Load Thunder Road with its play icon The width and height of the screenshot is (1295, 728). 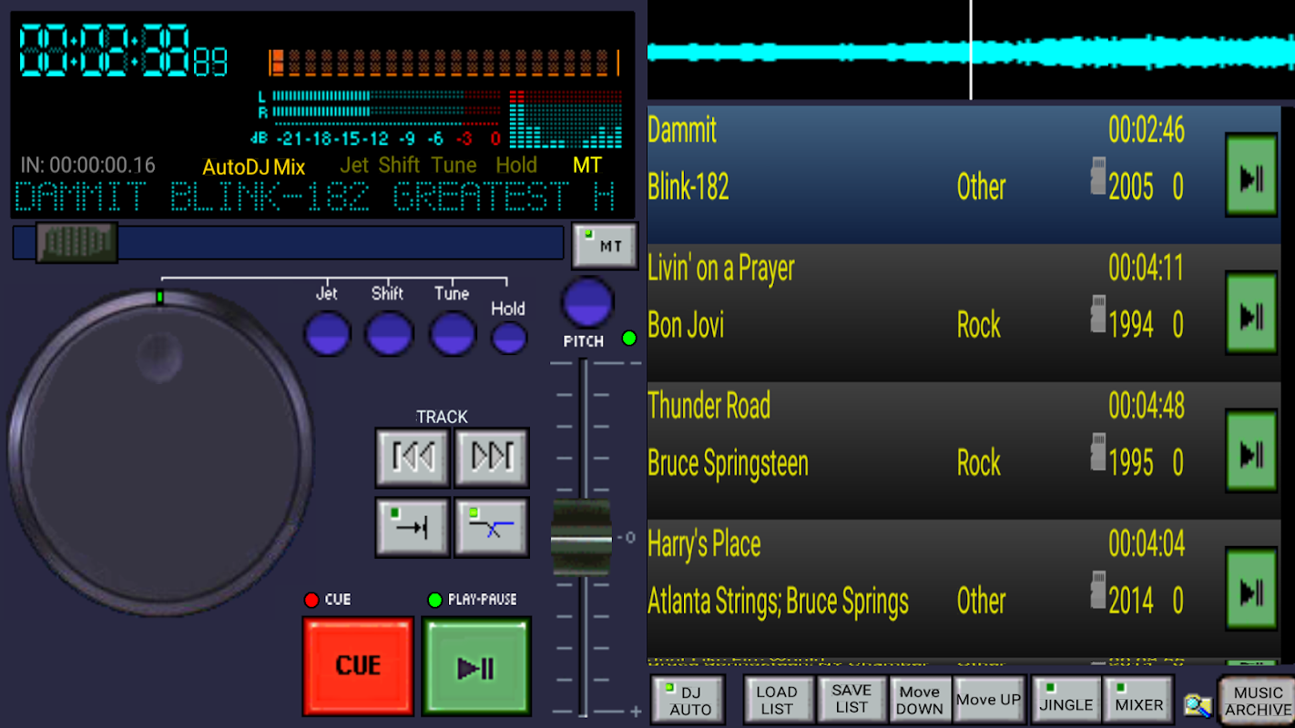click(1250, 452)
